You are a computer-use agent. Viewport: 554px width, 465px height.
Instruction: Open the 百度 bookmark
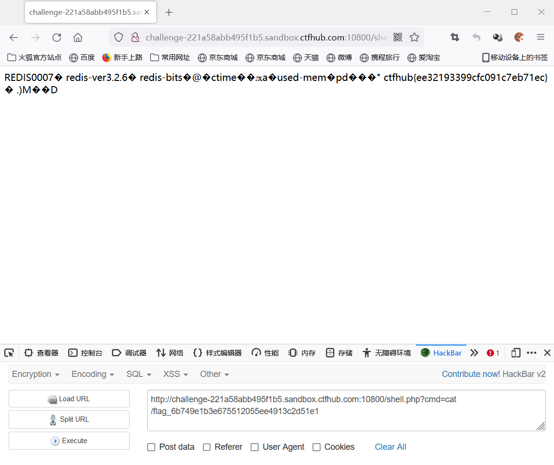point(82,57)
